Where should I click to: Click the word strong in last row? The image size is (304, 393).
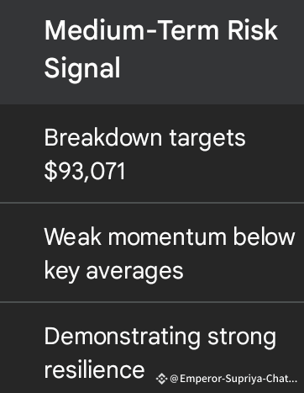pyautogui.click(x=242, y=337)
